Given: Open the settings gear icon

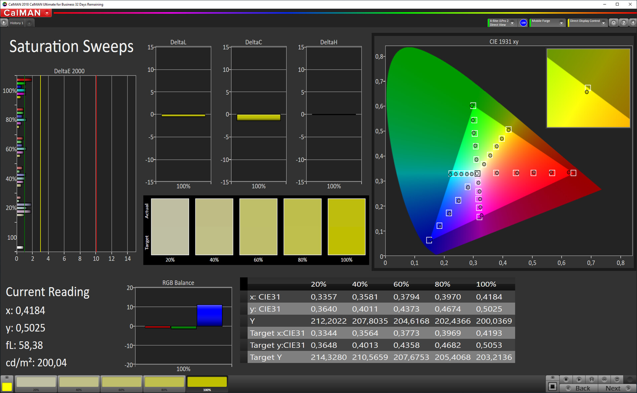Looking at the screenshot, I should click(613, 23).
